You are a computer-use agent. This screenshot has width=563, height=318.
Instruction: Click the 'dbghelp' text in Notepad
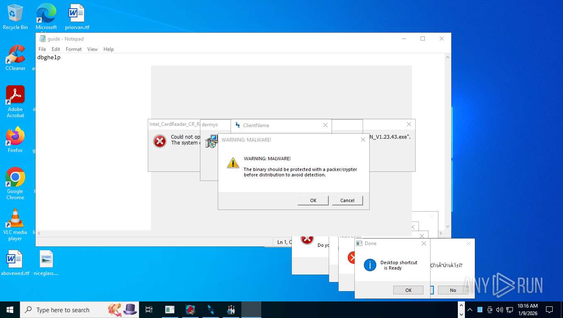[49, 58]
